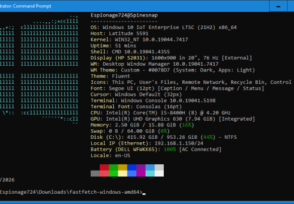Click the Swap: 0 B / 64.00 GiB line
294x204 pixels.
pos(130,131)
